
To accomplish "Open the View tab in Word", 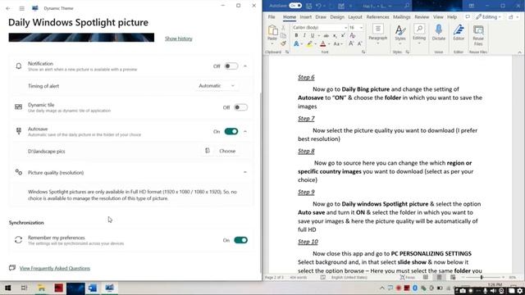I will [x=438, y=16].
